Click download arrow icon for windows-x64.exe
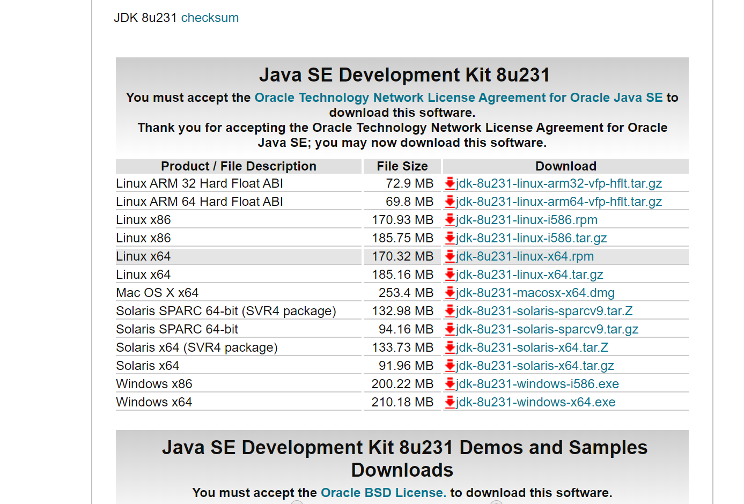This screenshot has width=744, height=504. [450, 402]
